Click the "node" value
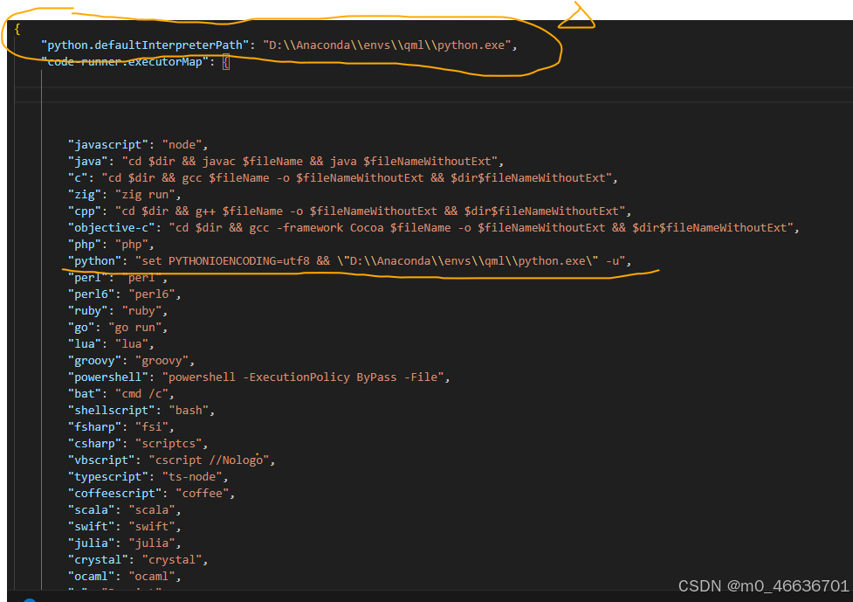 coord(182,145)
